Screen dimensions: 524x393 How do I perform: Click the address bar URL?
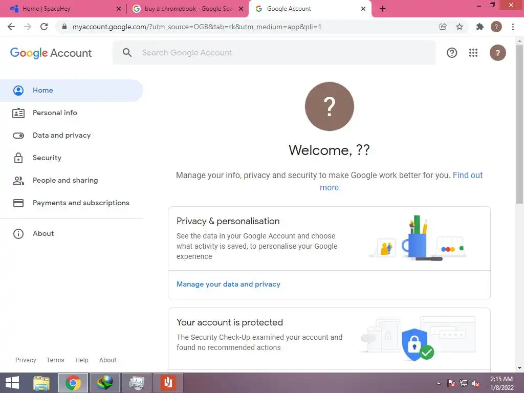[197, 27]
